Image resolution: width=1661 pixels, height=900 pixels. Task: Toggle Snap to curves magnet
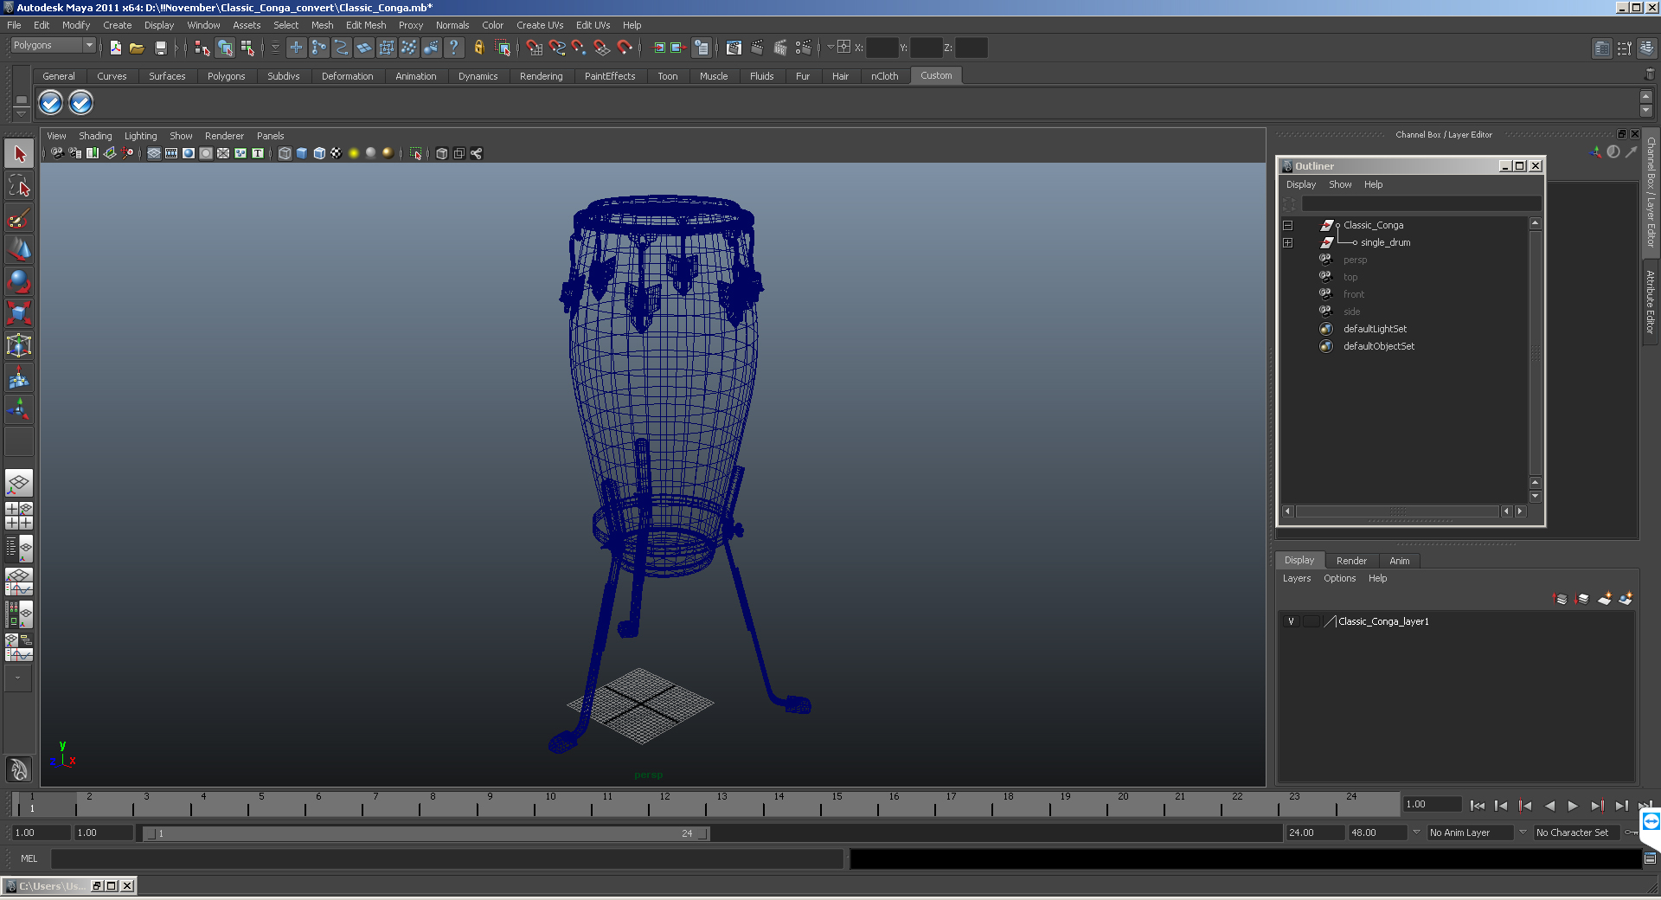click(x=556, y=48)
